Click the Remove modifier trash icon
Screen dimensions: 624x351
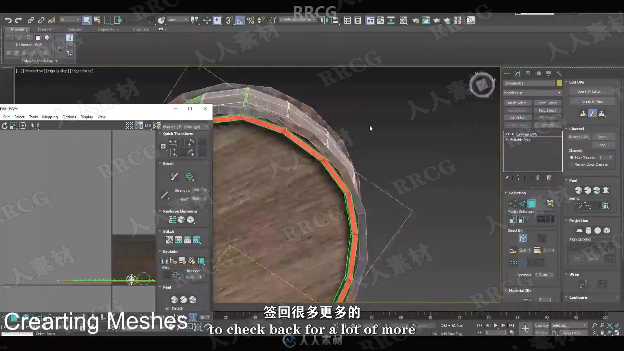click(x=538, y=178)
